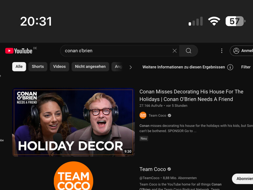Screen dimensions: 253x190
Task: Enable the Nicht angesehen filter chip
Action: pyautogui.click(x=90, y=67)
